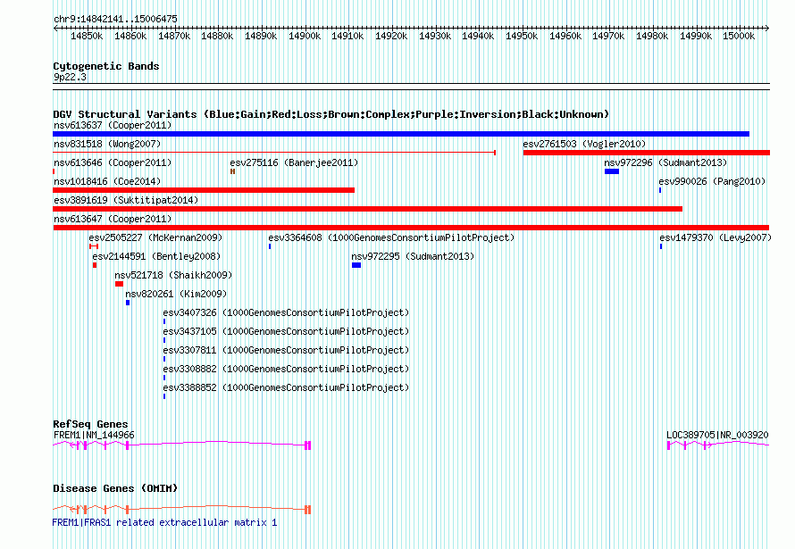Open esv3437105 variant label
This screenshot has width=795, height=549.
(x=286, y=331)
